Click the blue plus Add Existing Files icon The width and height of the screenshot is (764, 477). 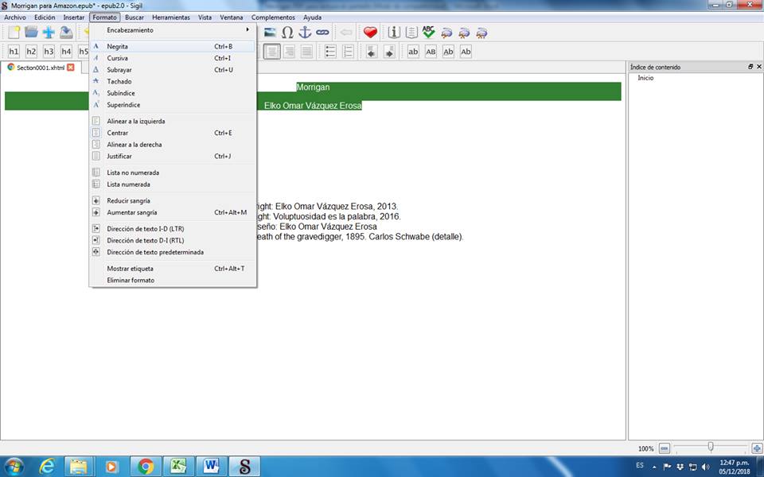point(49,33)
